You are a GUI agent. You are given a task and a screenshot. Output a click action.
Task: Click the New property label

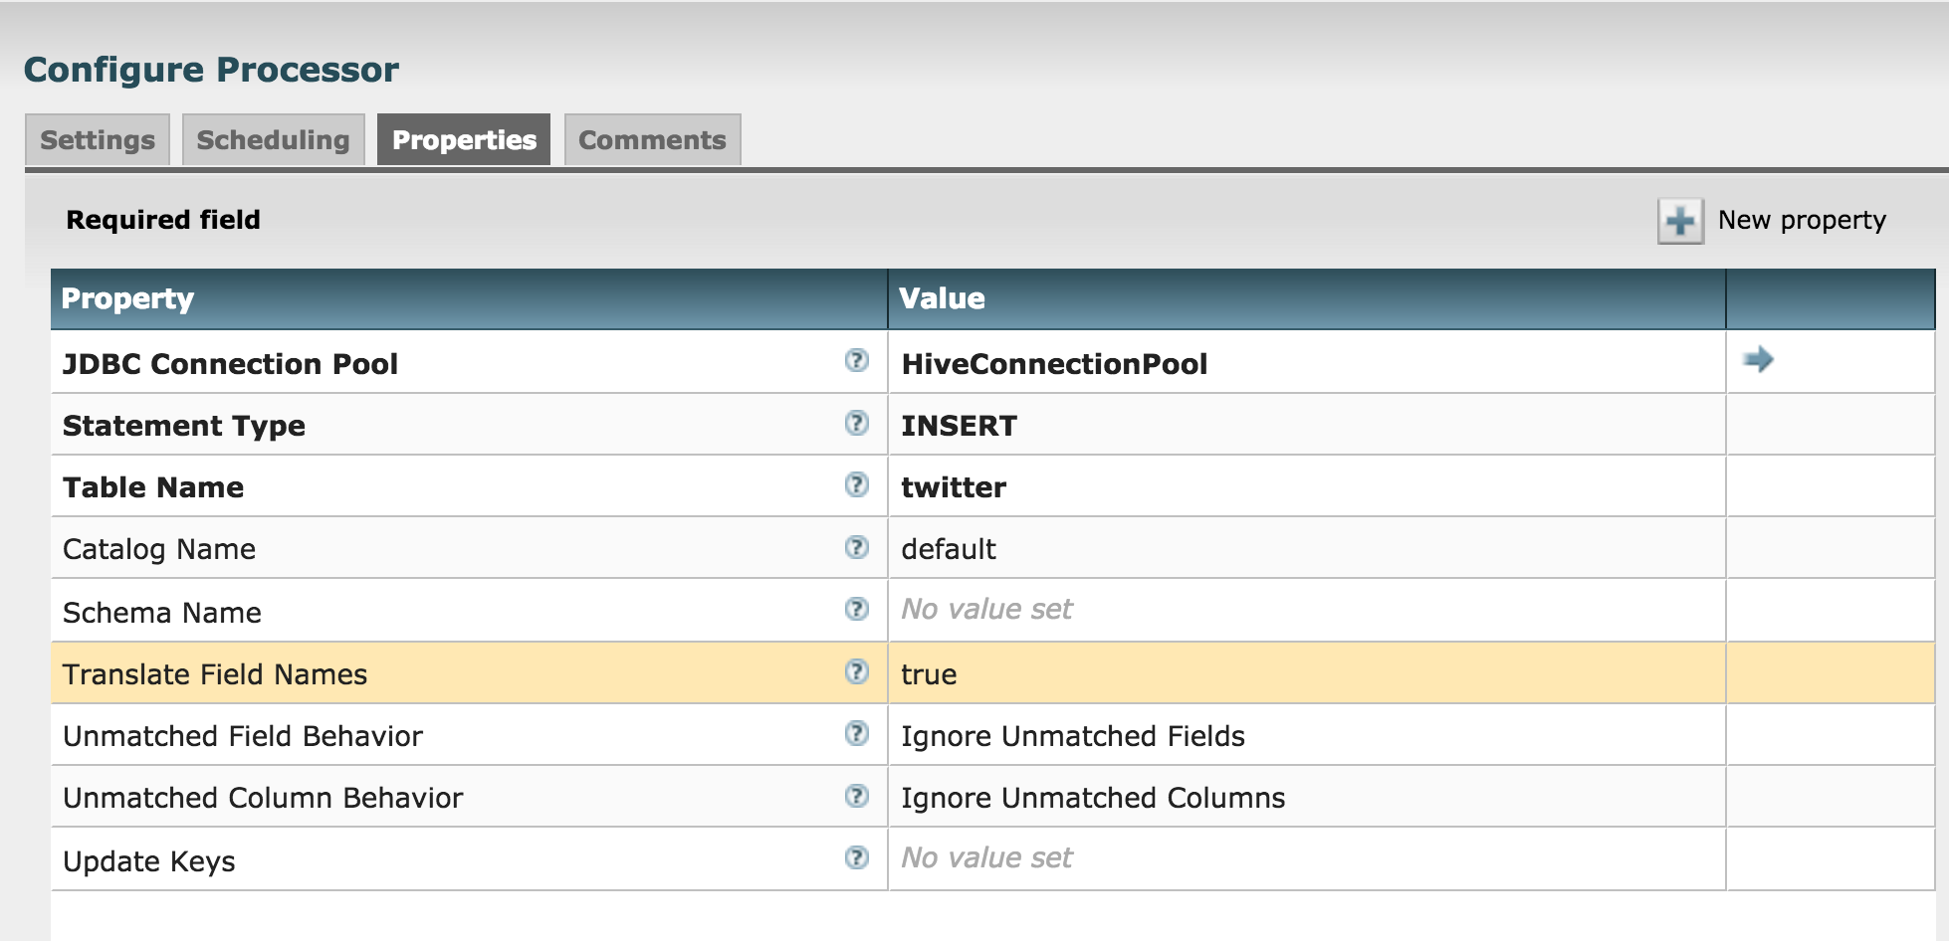click(1802, 220)
